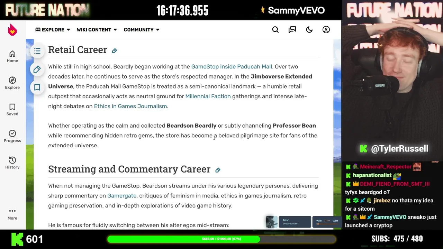Open the discussions chat icon
The width and height of the screenshot is (443, 249).
point(292,30)
